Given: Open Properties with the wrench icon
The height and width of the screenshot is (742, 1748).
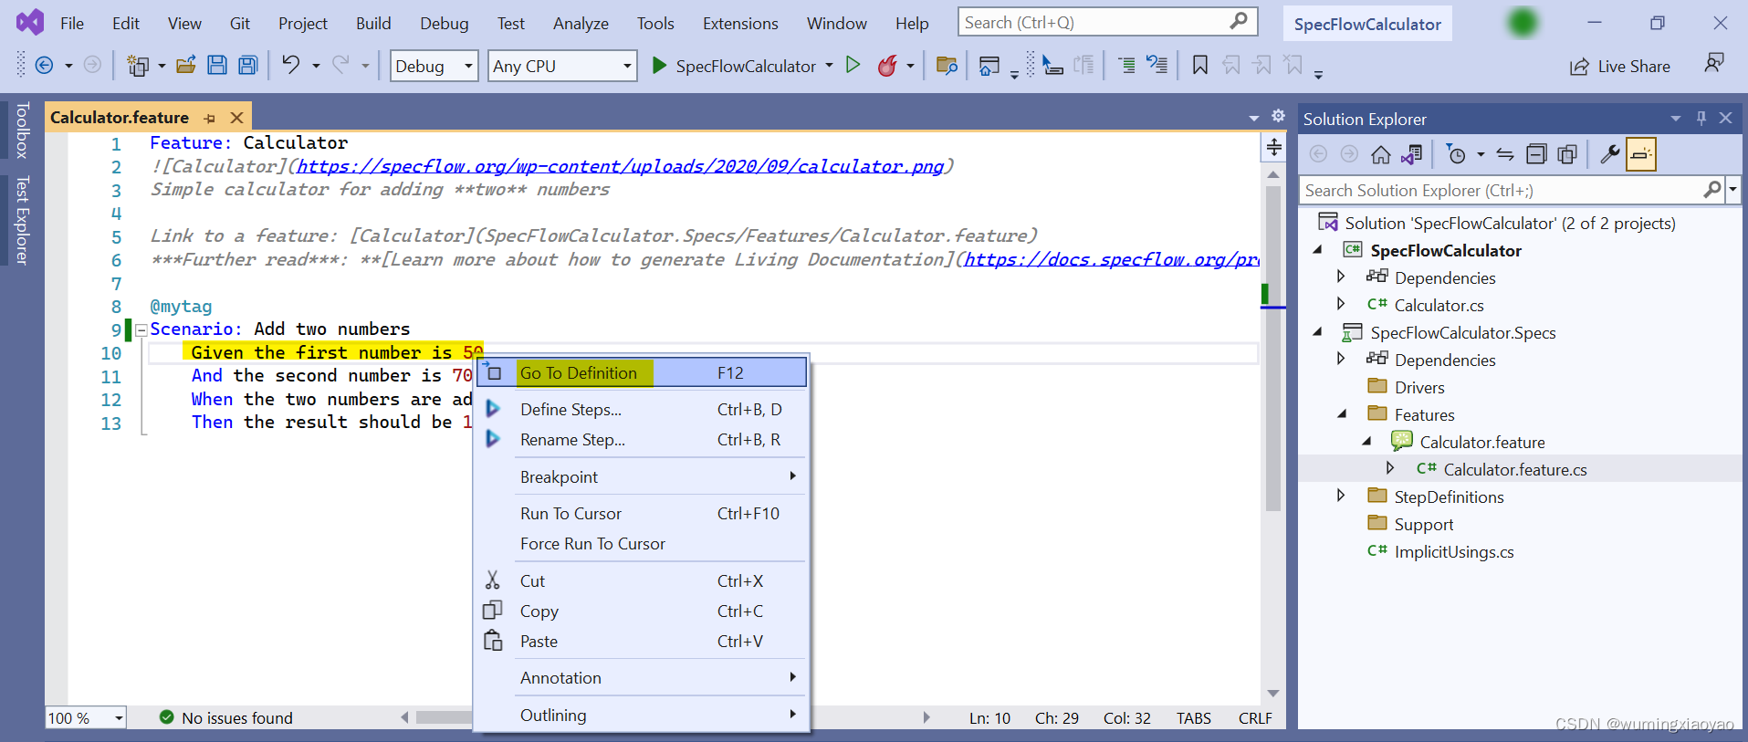Looking at the screenshot, I should click(1610, 154).
